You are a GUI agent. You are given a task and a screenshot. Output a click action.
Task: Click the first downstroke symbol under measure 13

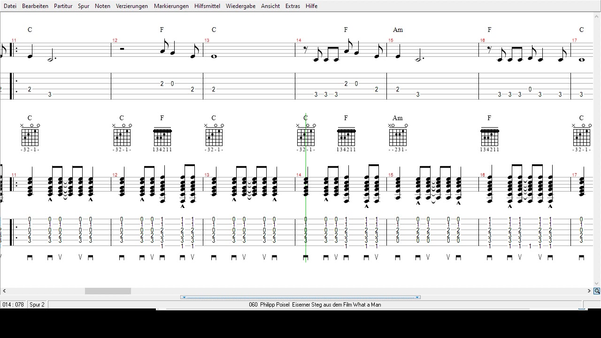pos(214,257)
